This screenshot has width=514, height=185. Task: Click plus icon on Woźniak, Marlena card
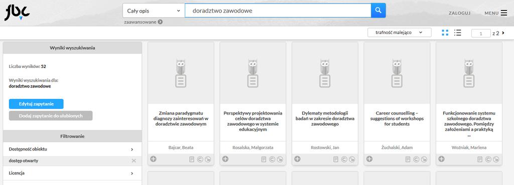(x=442, y=159)
